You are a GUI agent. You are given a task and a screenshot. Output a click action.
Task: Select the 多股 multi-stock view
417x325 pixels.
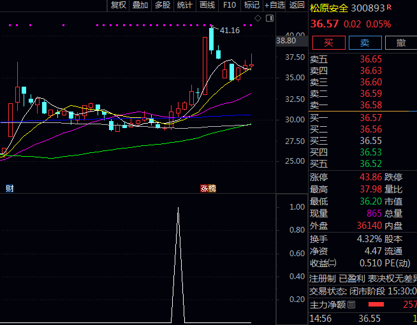[163, 5]
